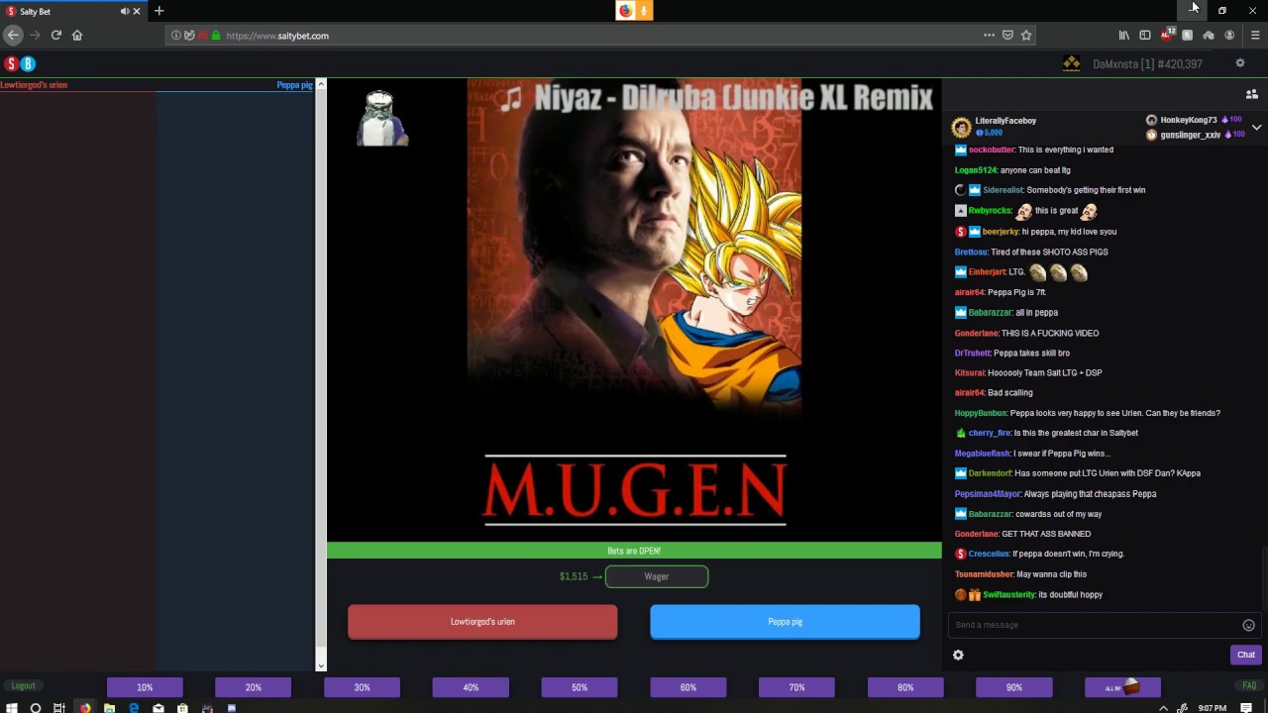Open the FAQ link
This screenshot has width=1268, height=713.
point(1249,685)
